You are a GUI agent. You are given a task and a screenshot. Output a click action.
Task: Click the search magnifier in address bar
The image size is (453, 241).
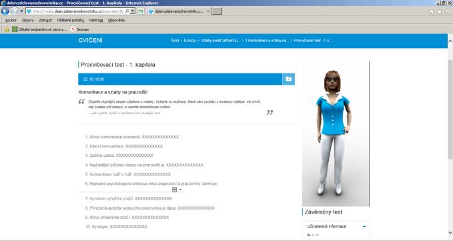(x=127, y=11)
